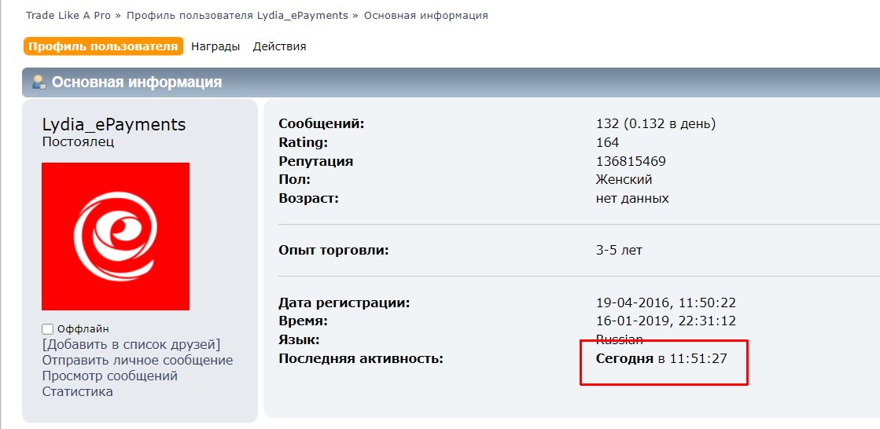This screenshot has height=429, width=880.
Task: Select the Профиль пользователя tab
Action: click(x=103, y=46)
